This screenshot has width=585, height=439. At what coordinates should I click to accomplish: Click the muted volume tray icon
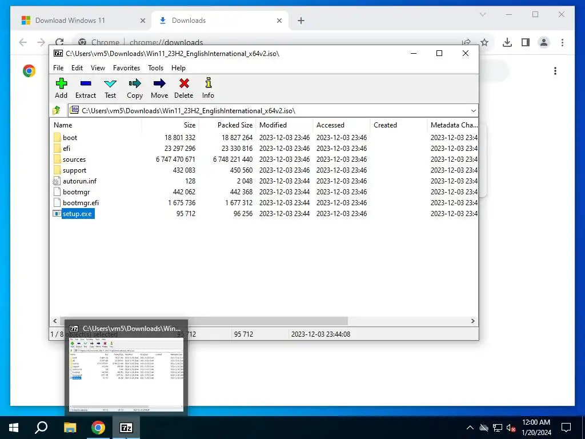point(511,428)
